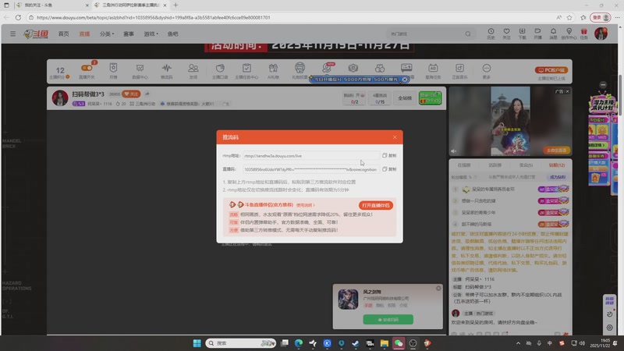Click the 全站榜 button
The image size is (624, 351).
405,98
